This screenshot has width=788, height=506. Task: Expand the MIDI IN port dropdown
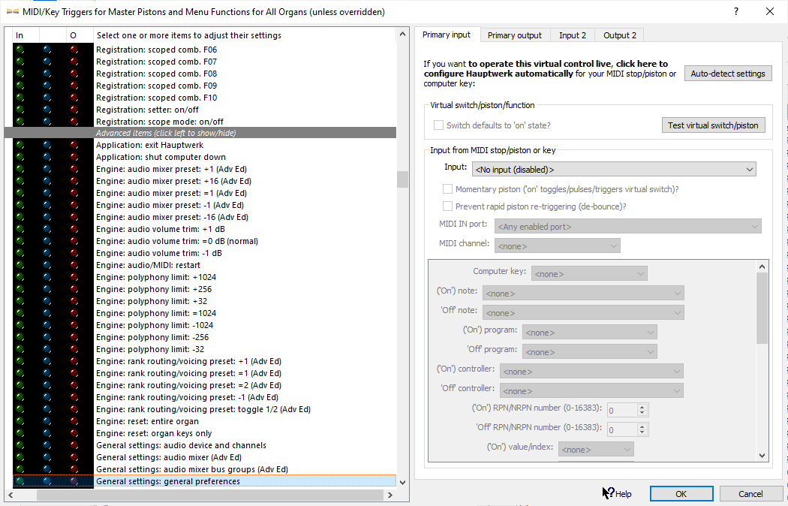(627, 226)
